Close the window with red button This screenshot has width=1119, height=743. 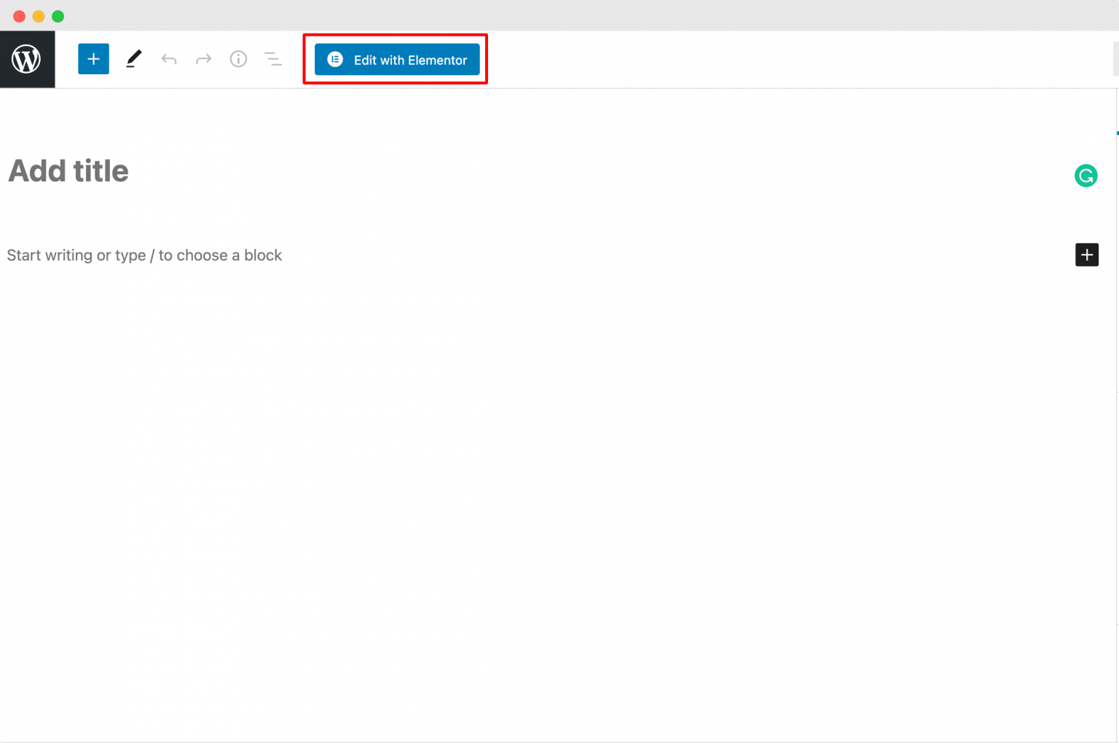click(20, 16)
